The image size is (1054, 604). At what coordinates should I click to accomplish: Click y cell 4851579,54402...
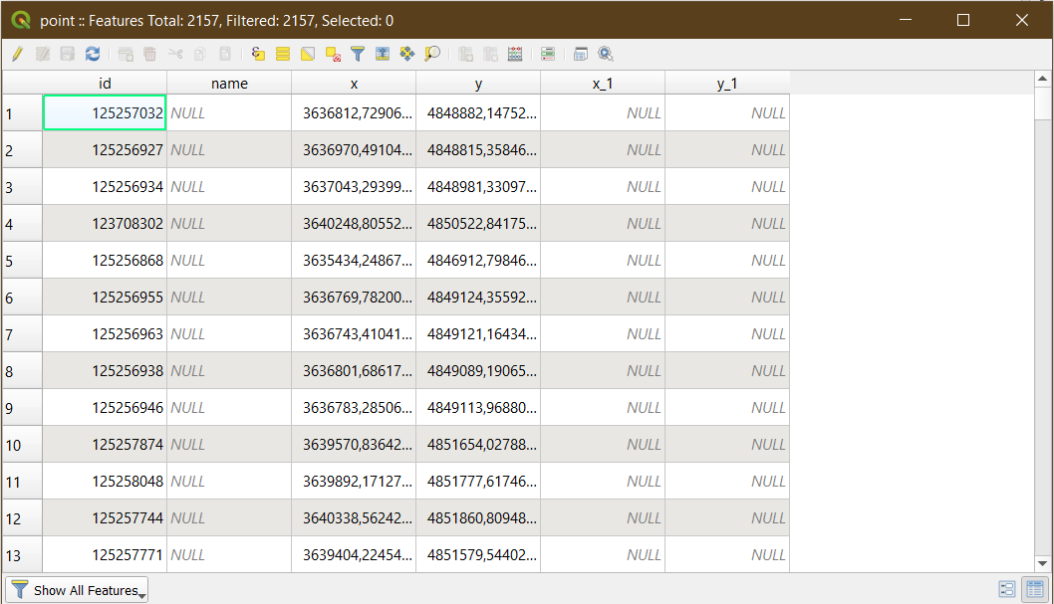coord(478,555)
